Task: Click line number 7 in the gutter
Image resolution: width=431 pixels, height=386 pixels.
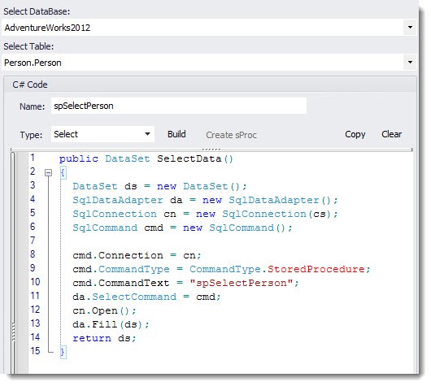Action: coord(33,241)
